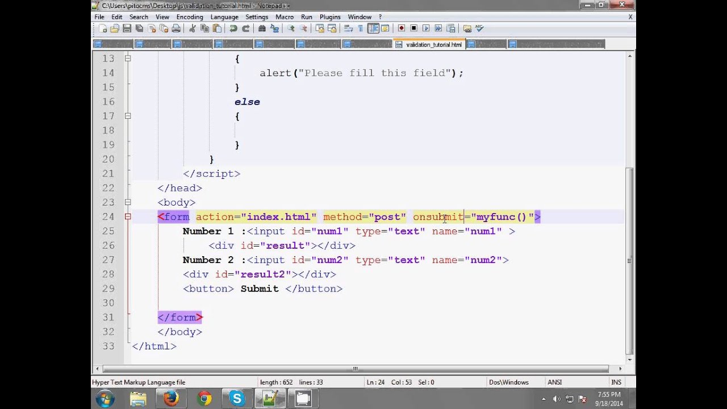Click the Windows Start button

pyautogui.click(x=105, y=399)
